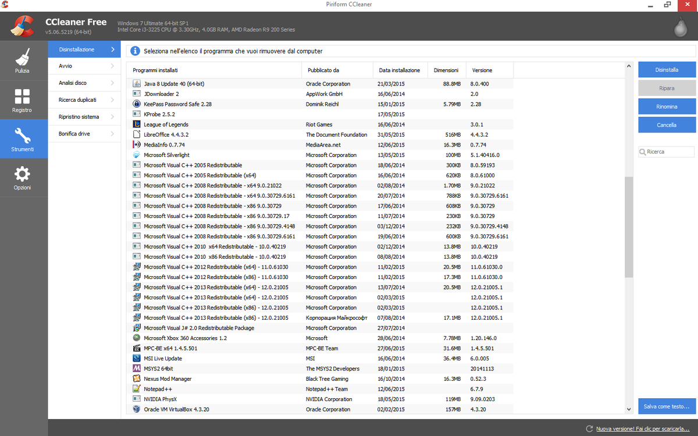Select Visual C++ 2012 Redistributable (x64) row

point(320,267)
